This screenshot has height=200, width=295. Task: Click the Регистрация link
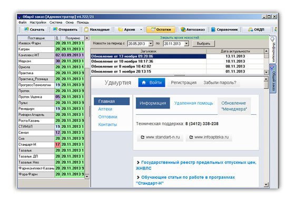coord(184,83)
